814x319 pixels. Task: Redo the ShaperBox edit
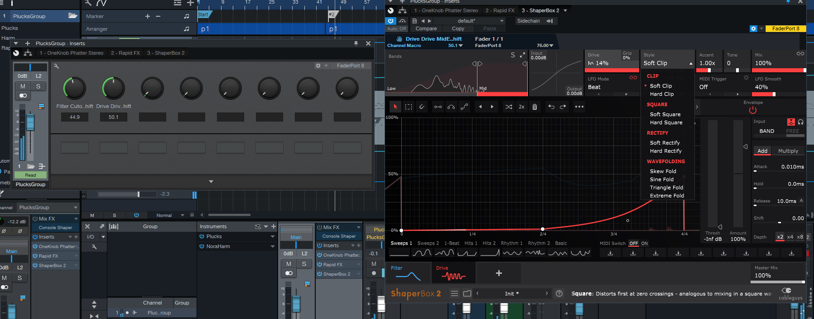(563, 107)
